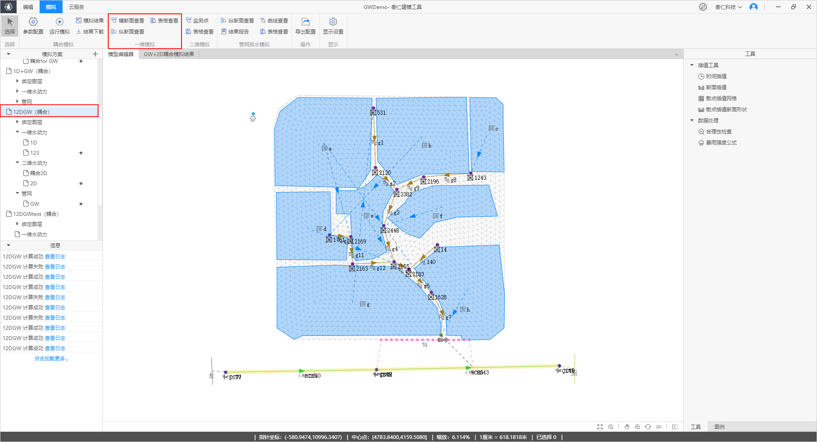Open 参数配置 parameter configuration
This screenshot has height=442, width=817.
click(x=33, y=22)
